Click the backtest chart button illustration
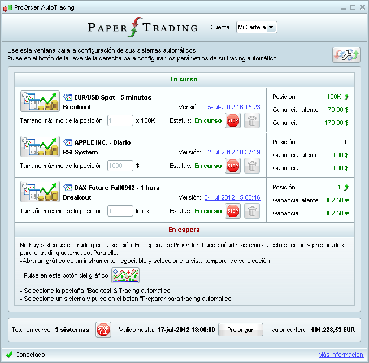The width and height of the screenshot is (369, 363). coord(125,275)
